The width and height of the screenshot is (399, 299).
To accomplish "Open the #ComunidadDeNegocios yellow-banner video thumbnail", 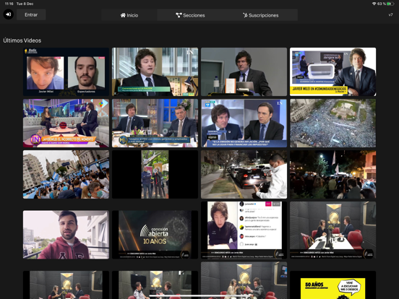I will pos(332,72).
